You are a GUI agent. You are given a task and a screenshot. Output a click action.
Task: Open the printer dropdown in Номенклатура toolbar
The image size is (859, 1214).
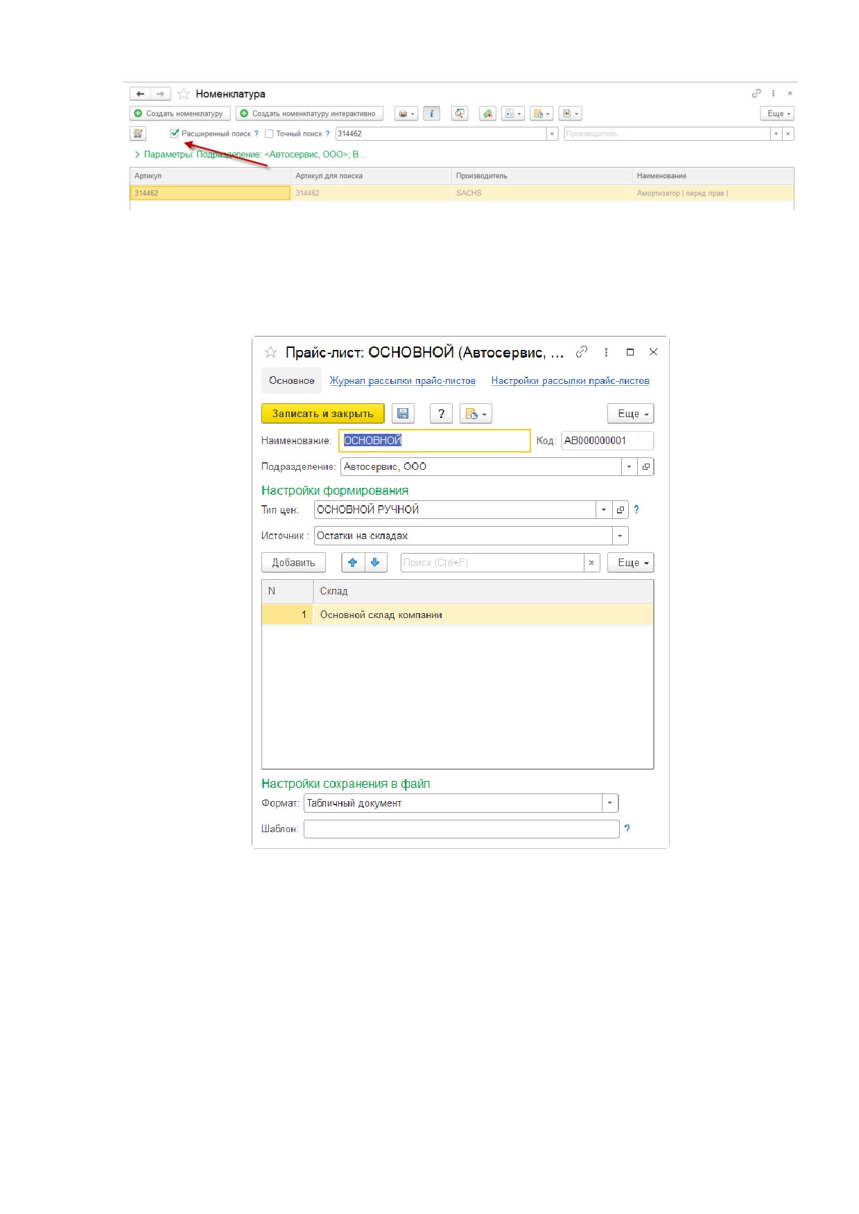pos(406,114)
